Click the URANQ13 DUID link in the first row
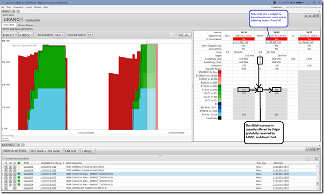 (28, 167)
